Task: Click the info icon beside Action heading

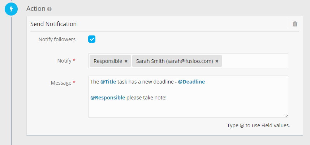Action: coord(49,9)
